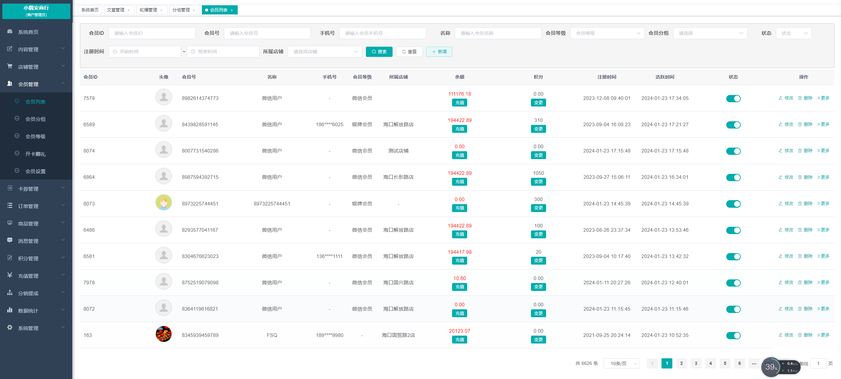This screenshot has width=841, height=379.
Task: Open avatar of member 8073
Action: (x=164, y=202)
